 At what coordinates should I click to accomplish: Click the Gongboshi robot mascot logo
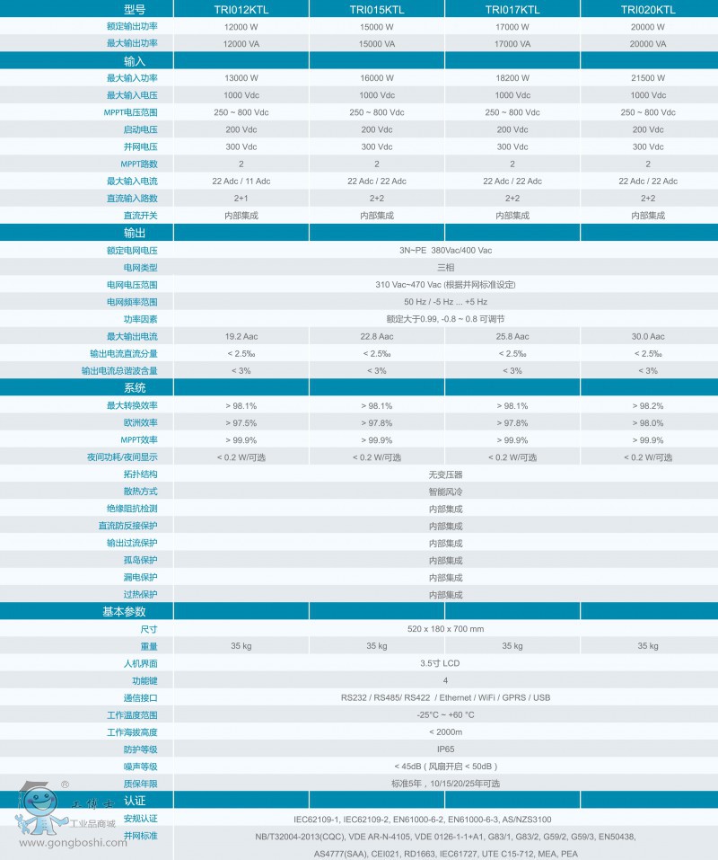tap(36, 811)
